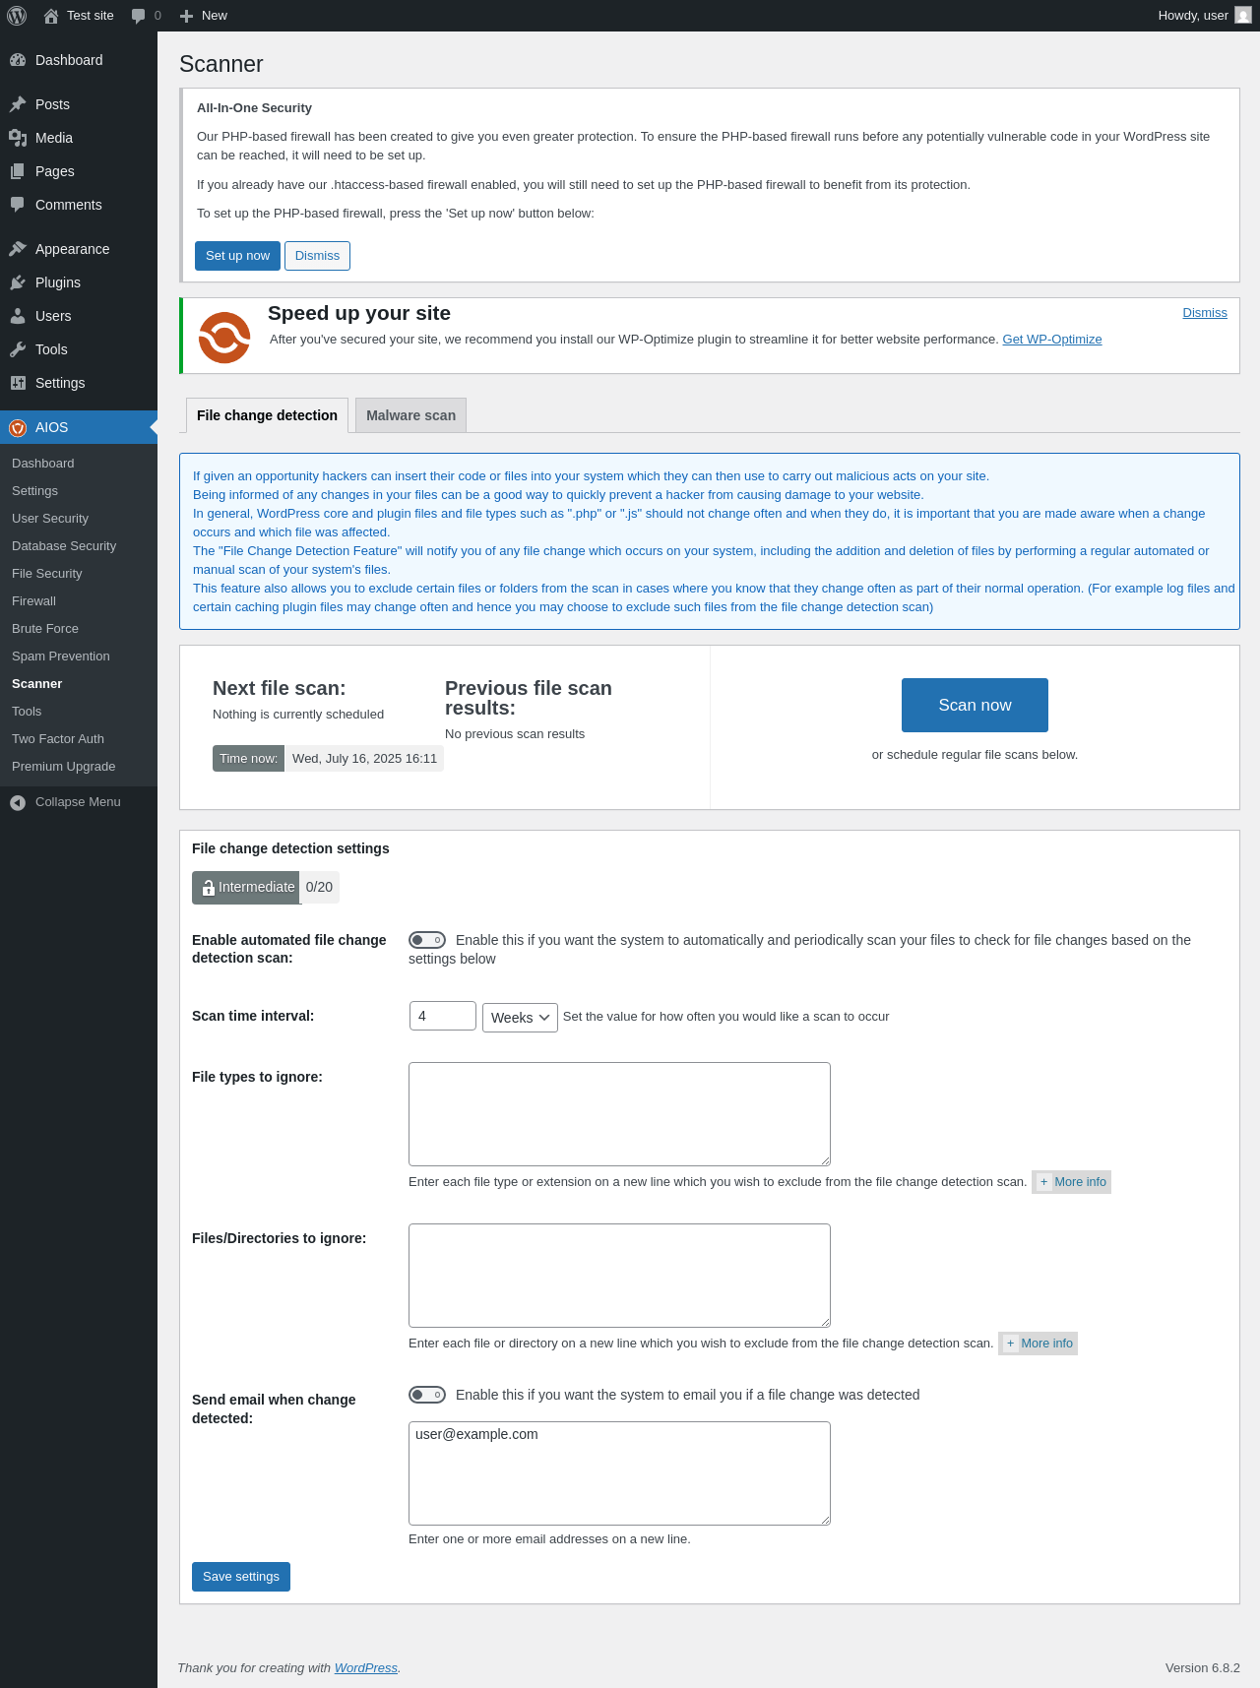1260x1688 pixels.
Task: Click the email addresses textarea
Action: coord(619,1473)
